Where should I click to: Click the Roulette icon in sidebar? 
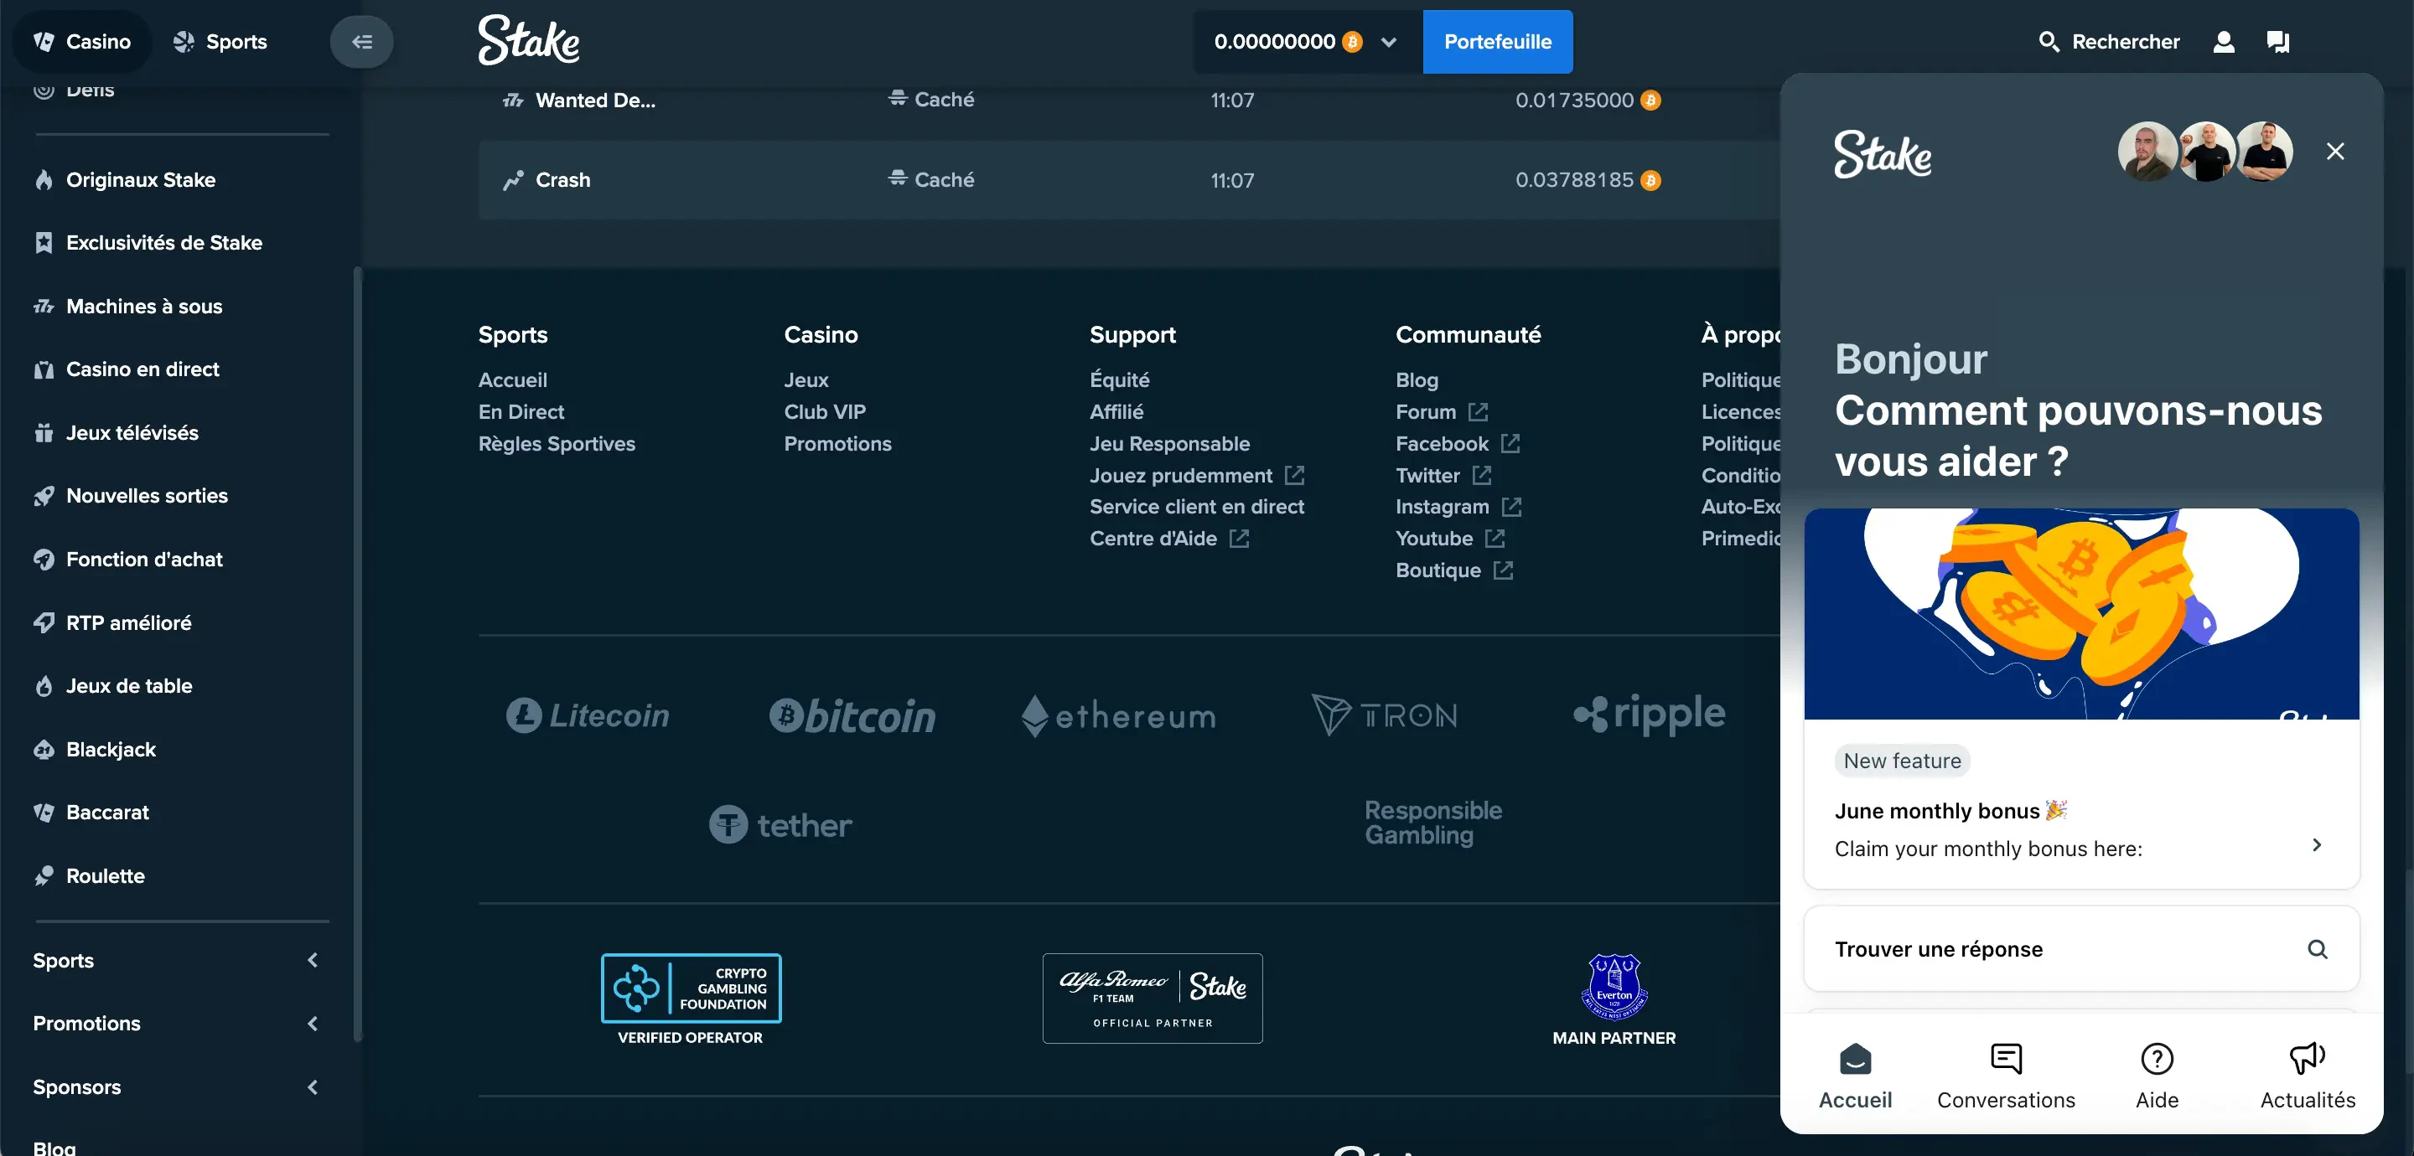[x=44, y=876]
